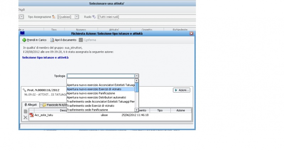The image size is (284, 151).
Task: Click the Prendi in Carico button
Action: tap(34, 40)
